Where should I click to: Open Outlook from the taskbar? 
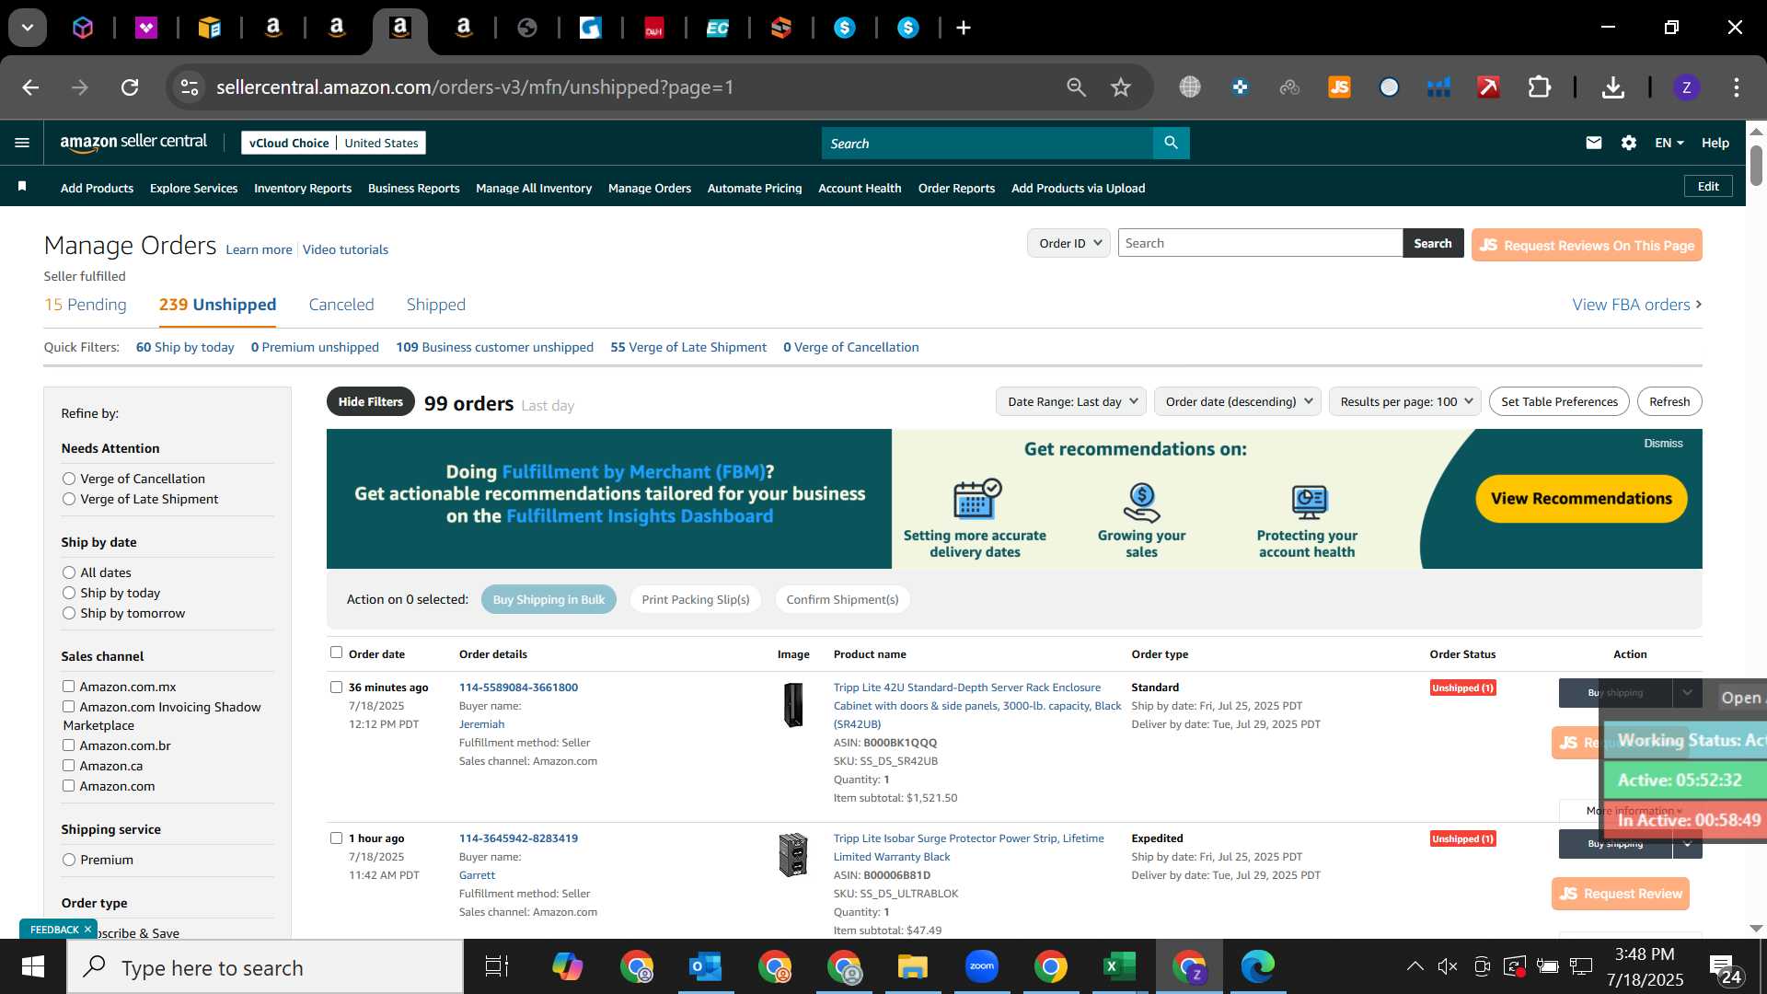pos(706,966)
